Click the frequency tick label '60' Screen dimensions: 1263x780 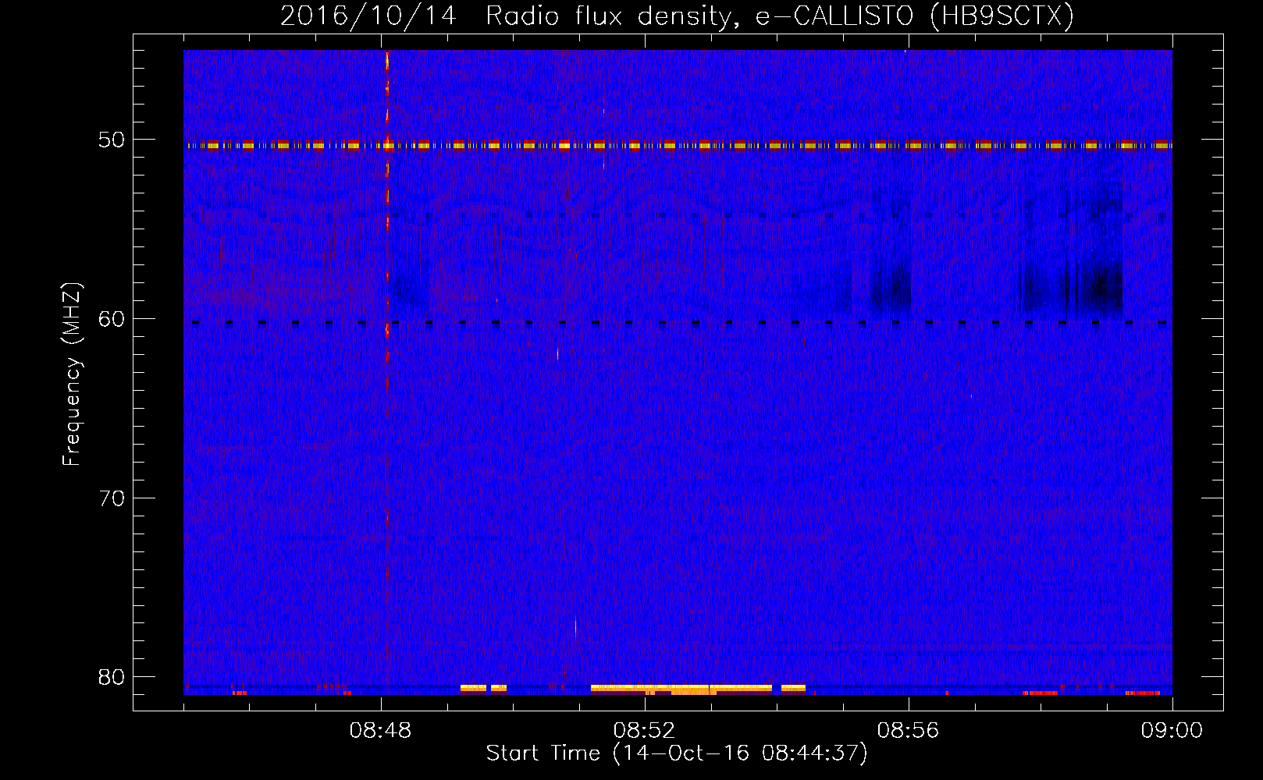(112, 318)
